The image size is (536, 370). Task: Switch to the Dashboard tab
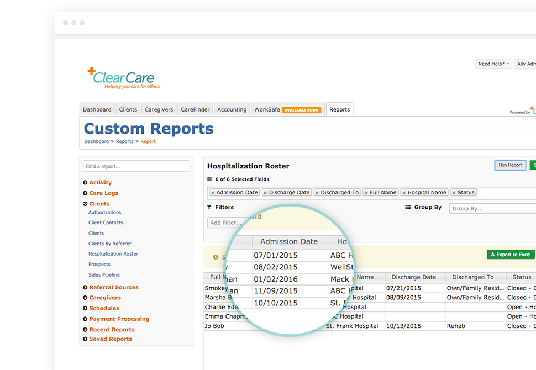pos(97,109)
